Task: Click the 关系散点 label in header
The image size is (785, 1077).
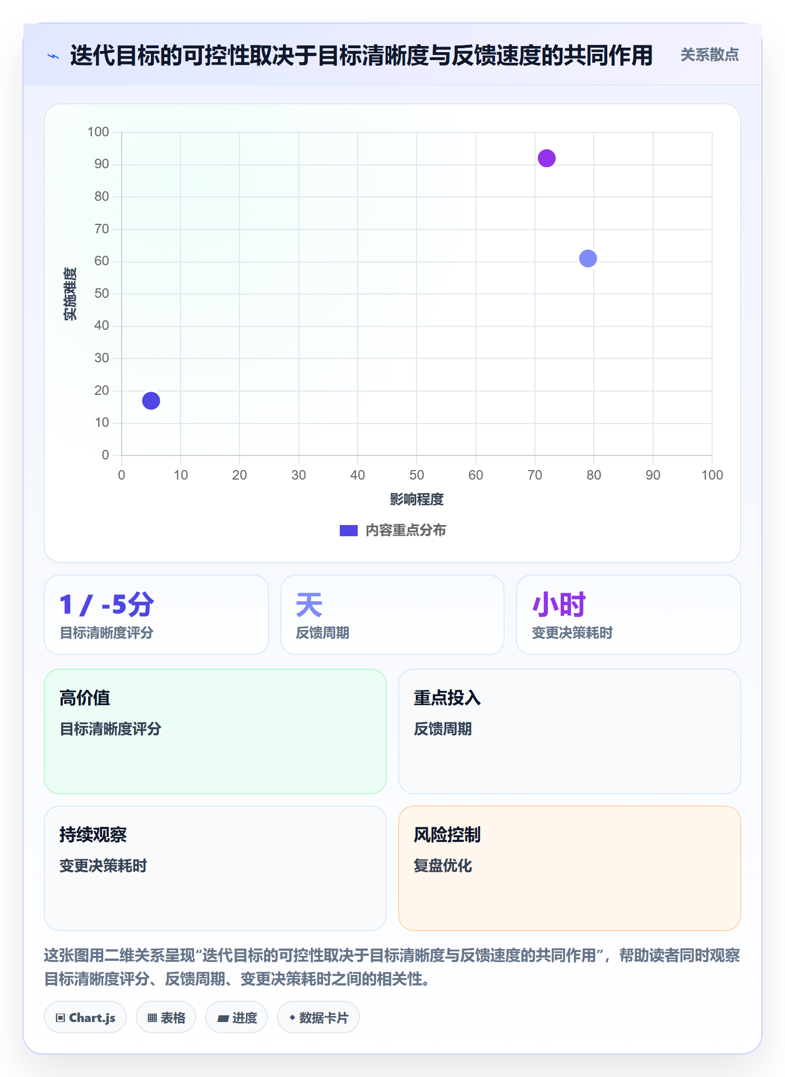Action: [x=709, y=55]
